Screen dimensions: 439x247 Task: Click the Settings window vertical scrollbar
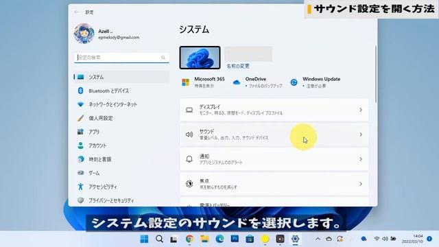pyautogui.click(x=375, y=74)
